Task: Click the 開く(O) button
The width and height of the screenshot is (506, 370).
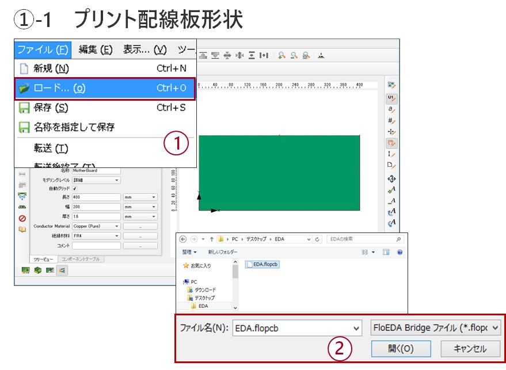Action: pos(401,349)
